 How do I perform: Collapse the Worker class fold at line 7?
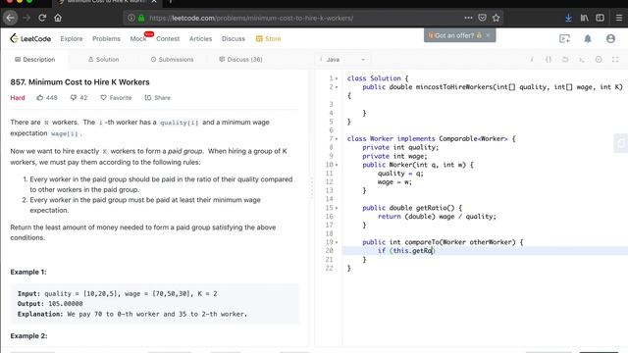(337, 139)
